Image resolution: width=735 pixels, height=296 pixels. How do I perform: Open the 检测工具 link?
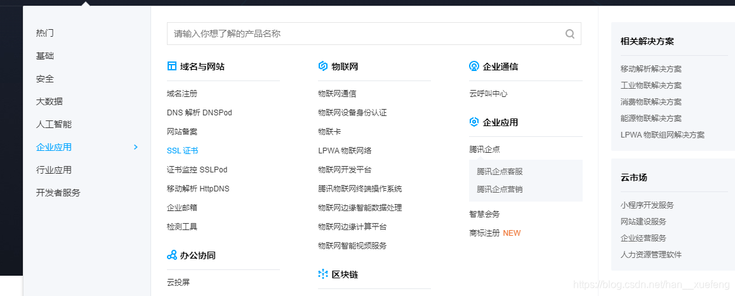click(182, 227)
